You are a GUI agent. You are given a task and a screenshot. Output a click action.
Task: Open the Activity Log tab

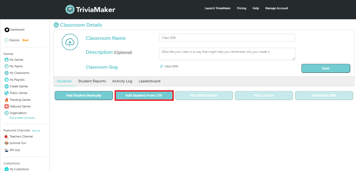(x=122, y=81)
